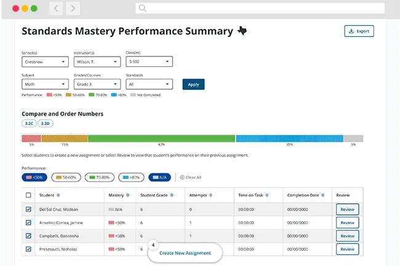Viewport: 400px width, 266px height.
Task: Toggle the 50-60% performance filter pill
Action: click(x=66, y=178)
